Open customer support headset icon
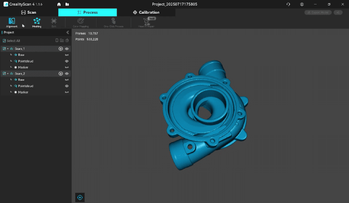 click(x=288, y=4)
